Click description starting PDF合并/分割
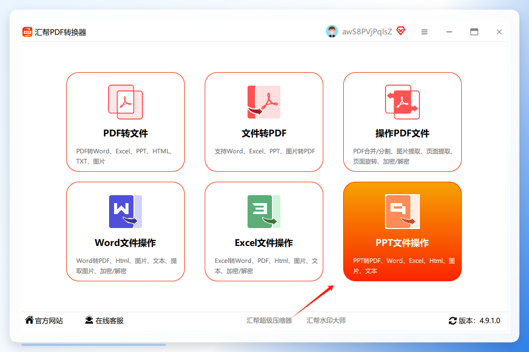Image resolution: width=529 pixels, height=352 pixels. point(403,156)
